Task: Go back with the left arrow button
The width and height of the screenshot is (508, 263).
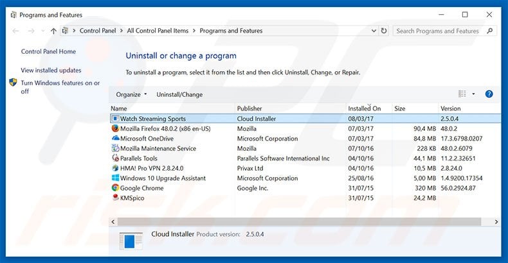Action: (x=15, y=31)
